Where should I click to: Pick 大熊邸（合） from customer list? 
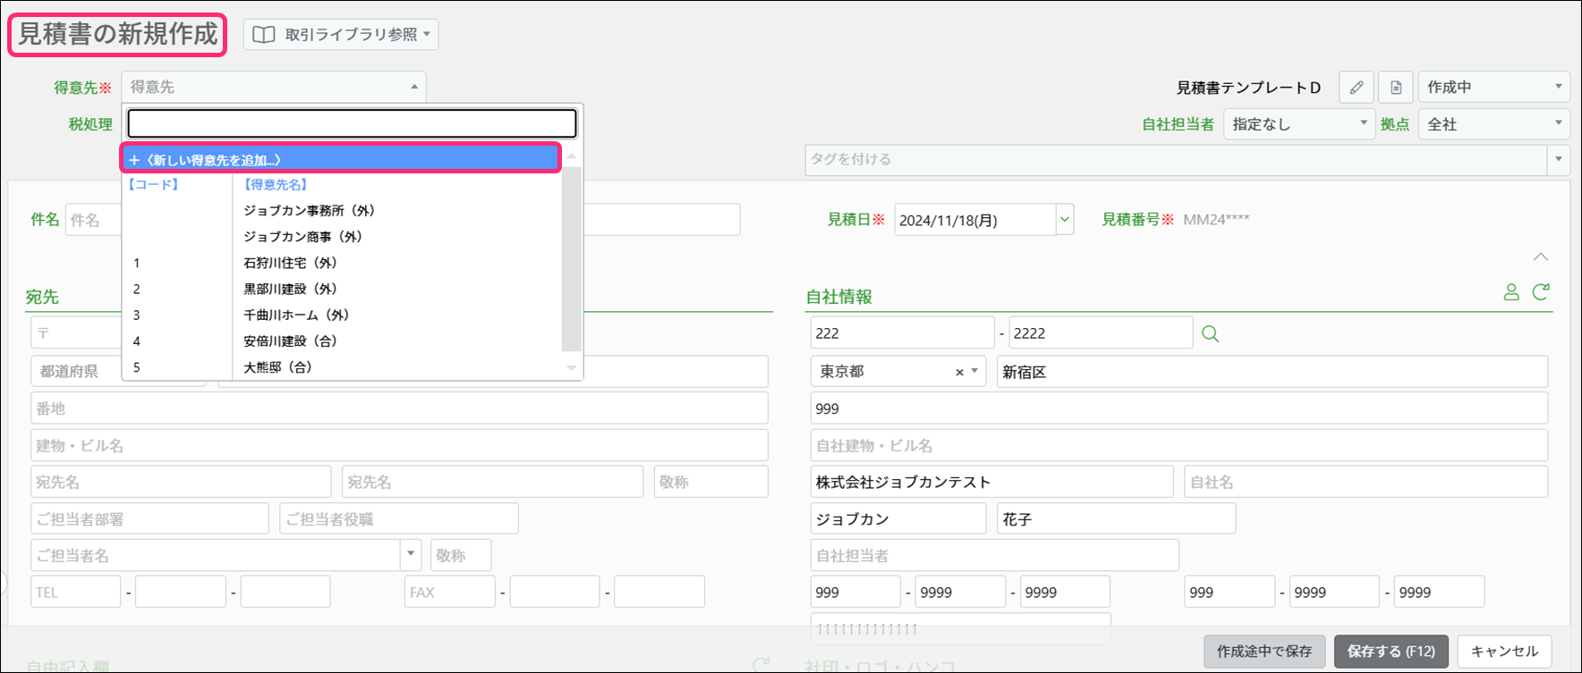tap(277, 367)
